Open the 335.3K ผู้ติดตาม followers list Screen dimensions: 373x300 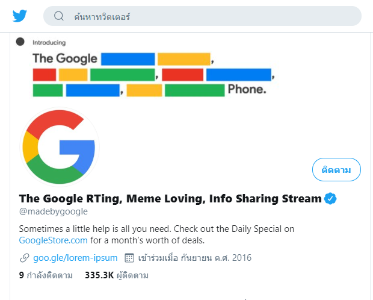pyautogui.click(x=117, y=275)
